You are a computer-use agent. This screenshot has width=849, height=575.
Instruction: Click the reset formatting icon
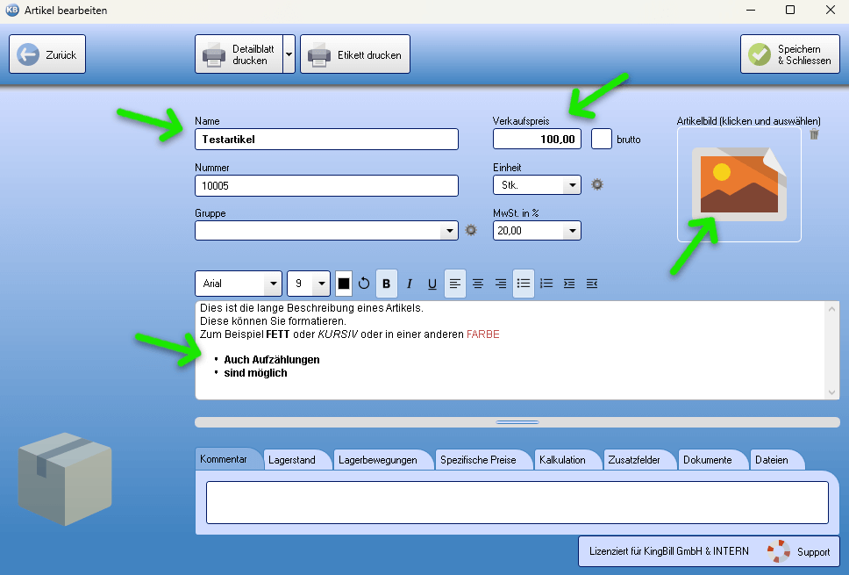tap(364, 284)
